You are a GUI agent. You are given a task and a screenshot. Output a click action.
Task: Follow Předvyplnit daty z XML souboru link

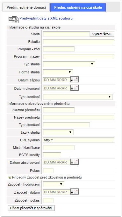click(x=46, y=18)
